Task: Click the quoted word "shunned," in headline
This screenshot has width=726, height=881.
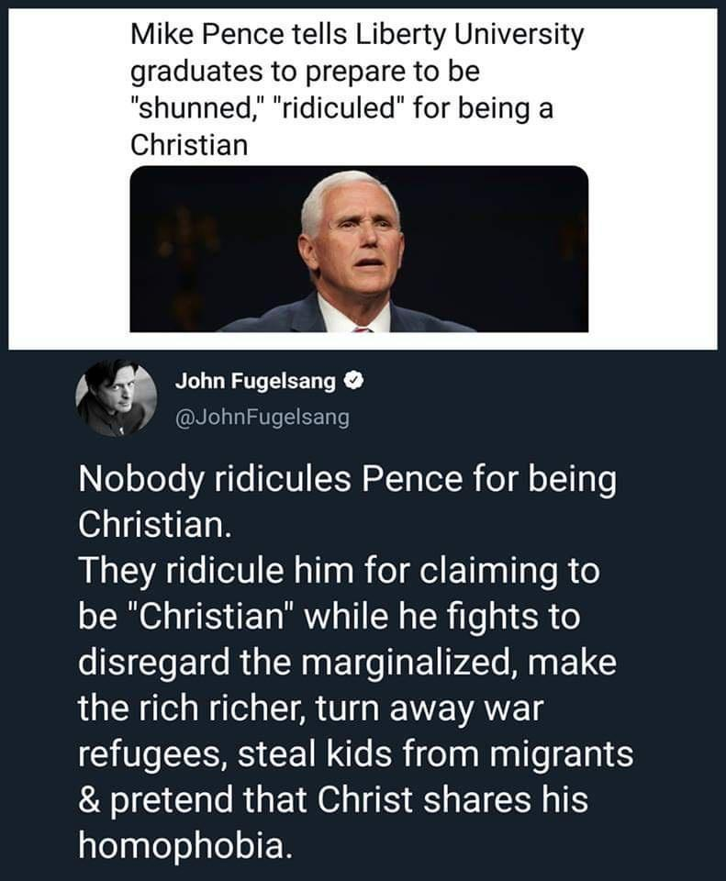Action: point(192,108)
